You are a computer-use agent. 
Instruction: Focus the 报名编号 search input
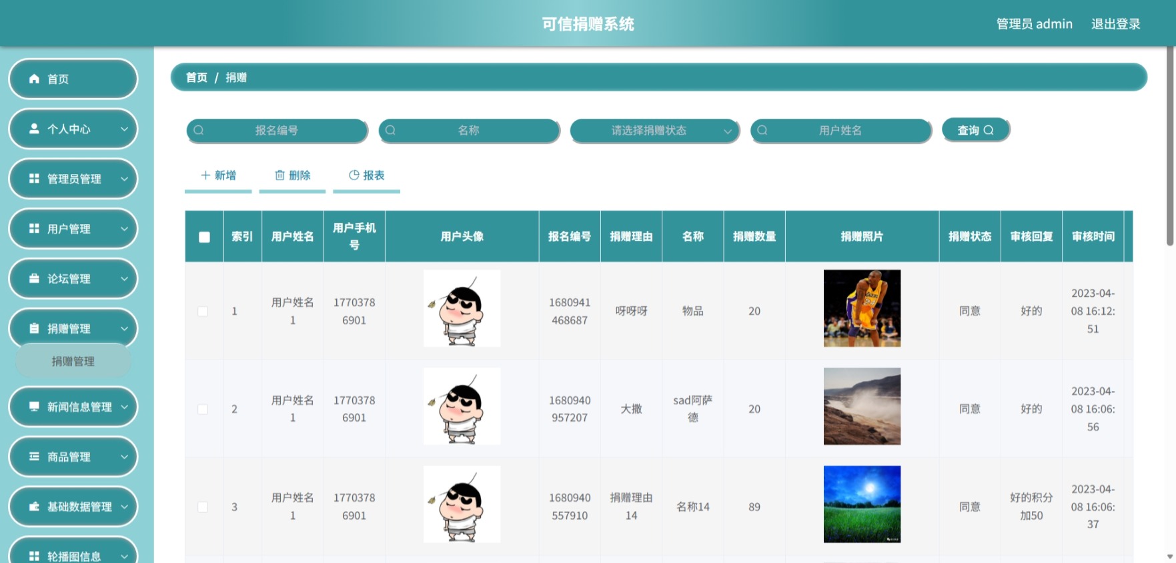(277, 131)
